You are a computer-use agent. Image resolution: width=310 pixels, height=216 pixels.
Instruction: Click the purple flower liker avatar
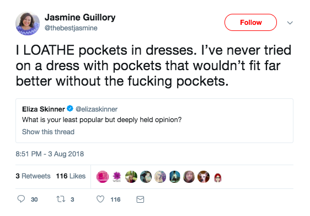[x=117, y=177]
